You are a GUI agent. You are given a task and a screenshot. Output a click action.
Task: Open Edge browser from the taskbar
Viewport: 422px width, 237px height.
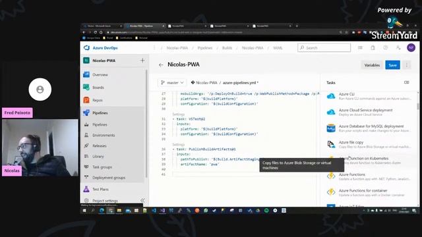pos(102,211)
